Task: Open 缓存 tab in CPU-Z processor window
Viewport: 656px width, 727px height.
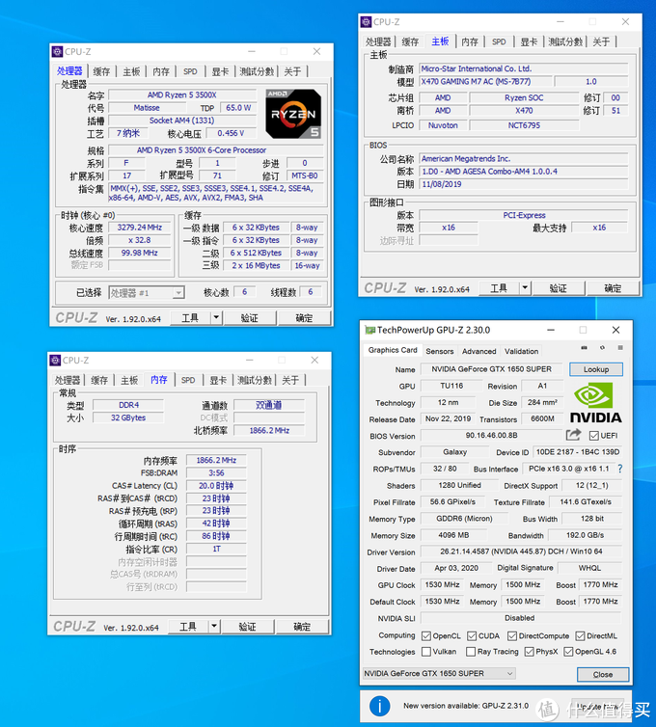Action: [x=101, y=71]
